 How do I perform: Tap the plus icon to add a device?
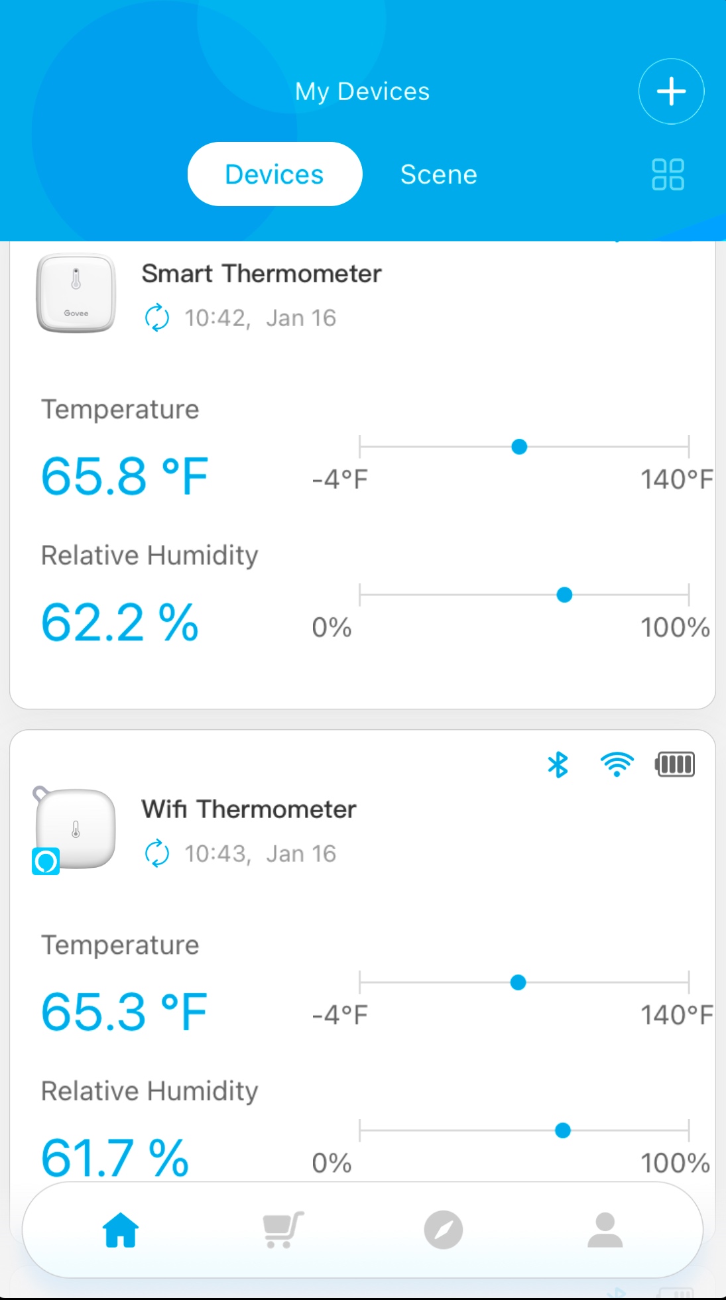click(x=671, y=91)
